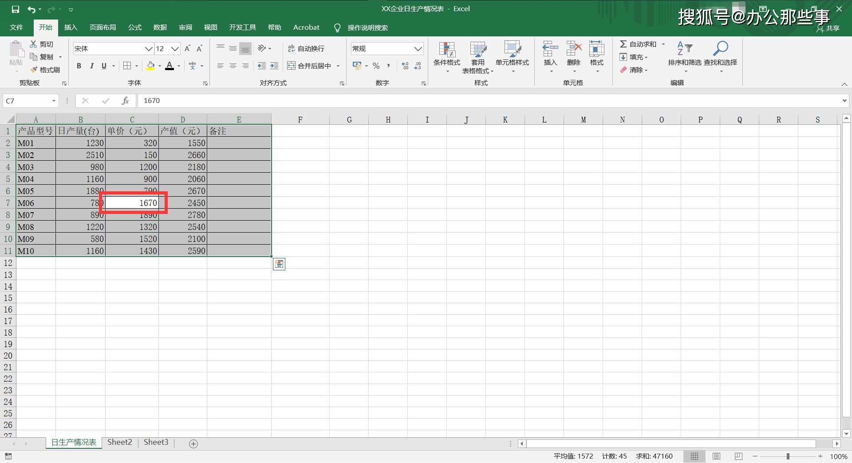Viewport: 852px width, 463px height.
Task: Open Format as Table icon
Action: coord(478,50)
